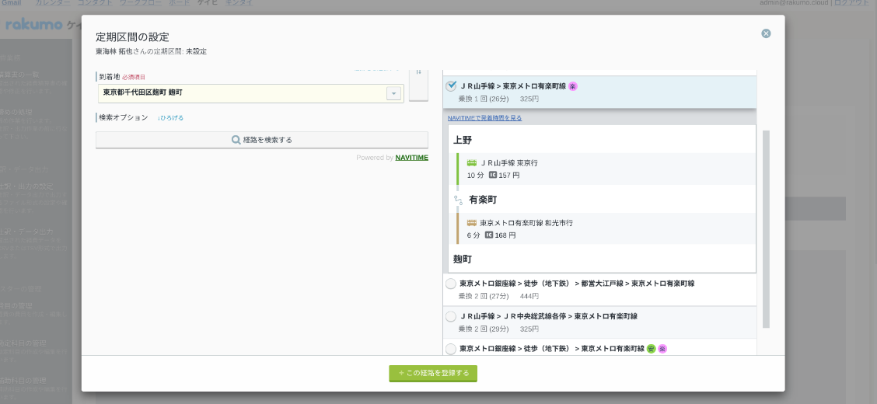Click the 乗換 1 回 (26分) text

click(484, 99)
